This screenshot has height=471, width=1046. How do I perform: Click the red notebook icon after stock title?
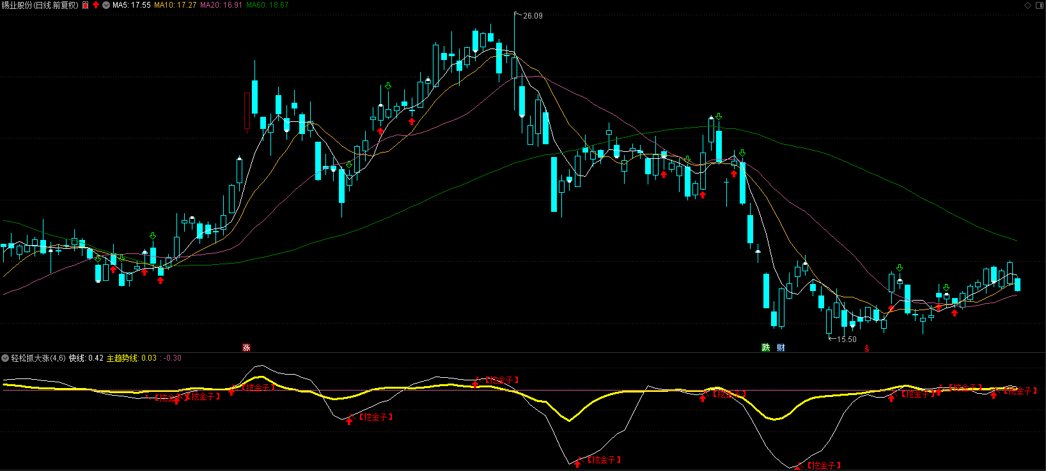[x=86, y=5]
